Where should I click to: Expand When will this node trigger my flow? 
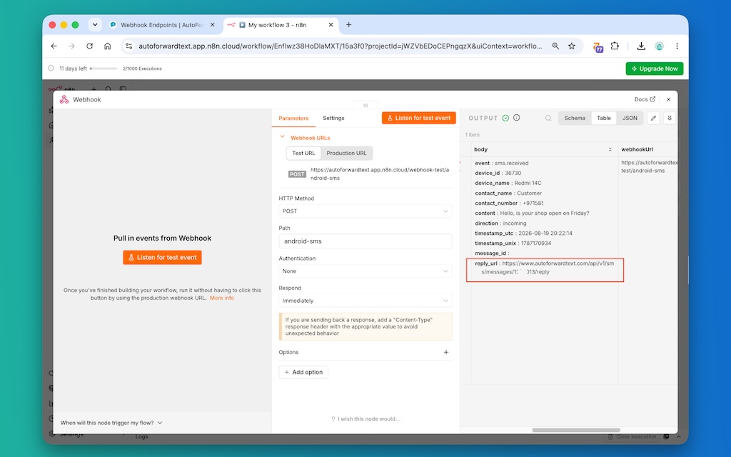(111, 423)
